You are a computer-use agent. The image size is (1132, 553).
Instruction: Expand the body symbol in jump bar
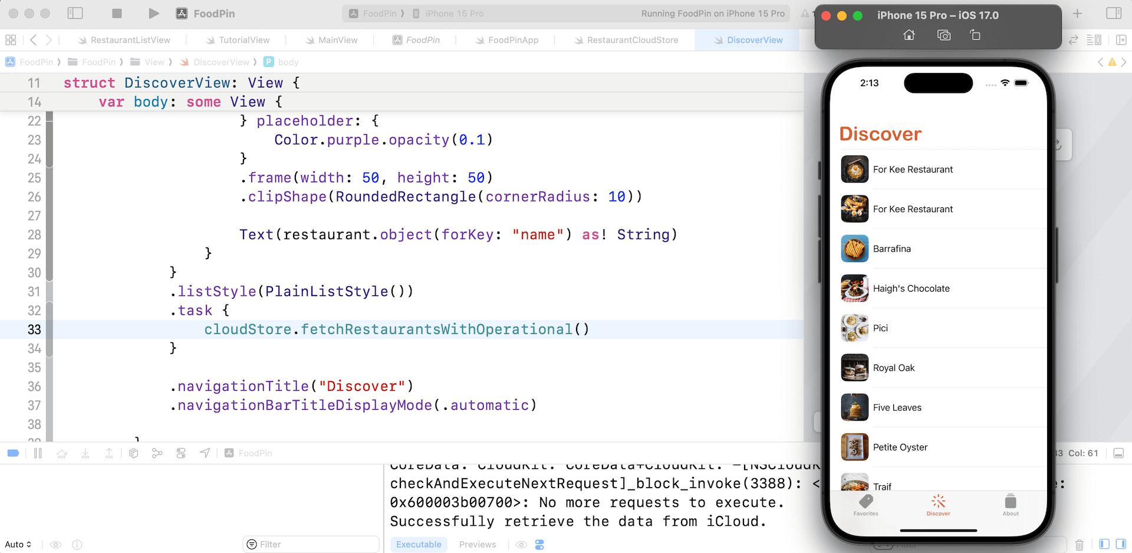click(288, 62)
